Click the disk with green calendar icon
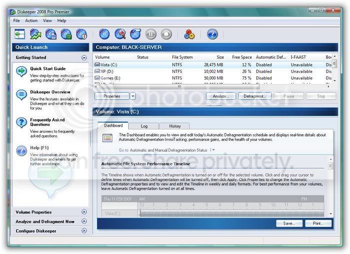This screenshot has width=350, height=254. pyautogui.click(x=66, y=34)
